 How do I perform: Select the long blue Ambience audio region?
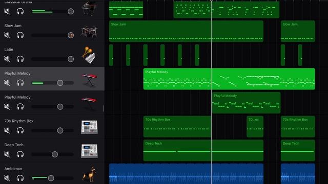(186, 174)
